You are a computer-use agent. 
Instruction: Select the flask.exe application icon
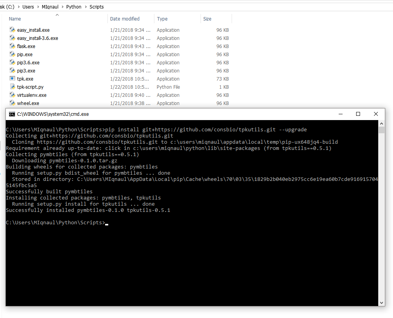tap(12, 46)
